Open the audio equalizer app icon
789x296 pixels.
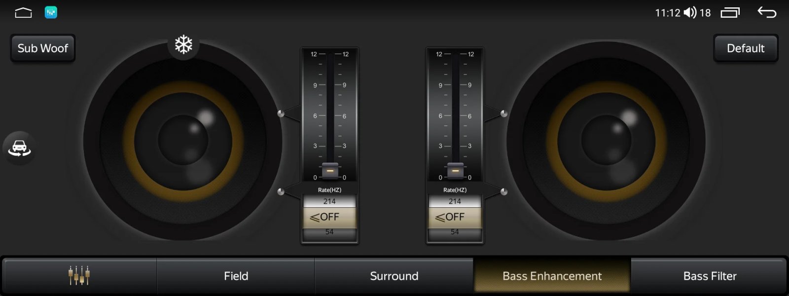tap(51, 13)
